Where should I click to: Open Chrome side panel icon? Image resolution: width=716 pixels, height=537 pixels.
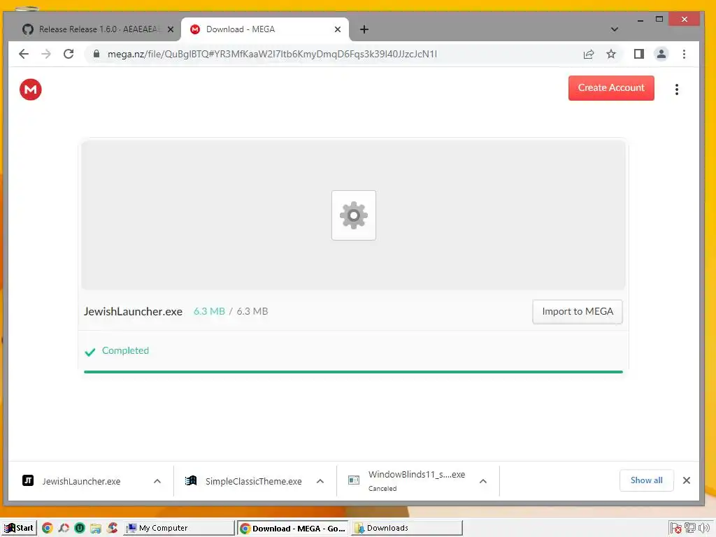(x=639, y=54)
